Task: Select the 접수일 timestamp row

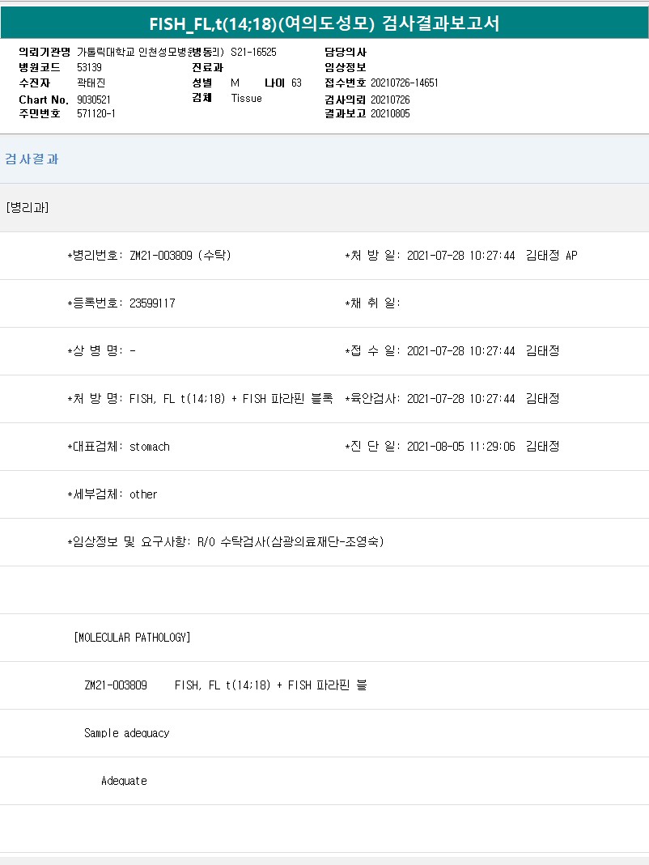Action: [x=452, y=351]
